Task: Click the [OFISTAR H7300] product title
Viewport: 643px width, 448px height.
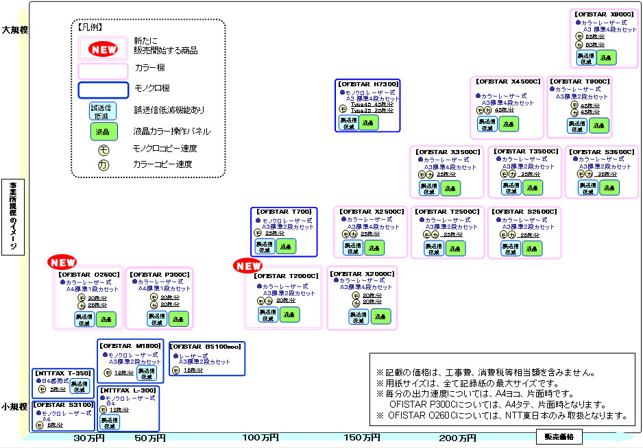Action: point(368,84)
